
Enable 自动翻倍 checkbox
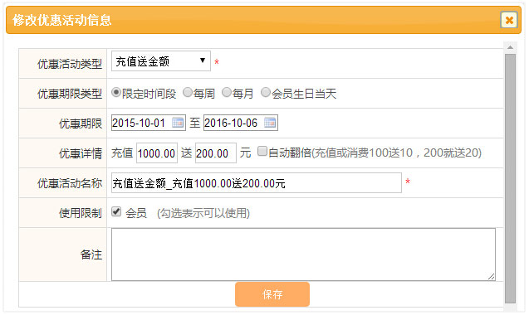[262, 151]
